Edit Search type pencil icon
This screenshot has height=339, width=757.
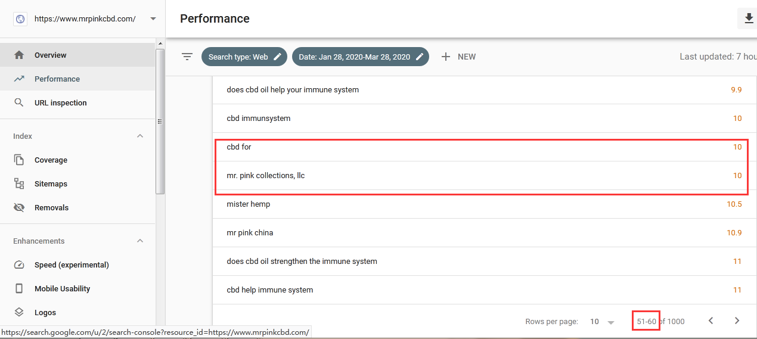(x=277, y=57)
